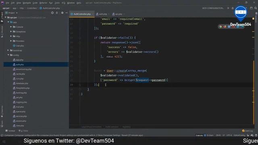Click the Terminal tool window button

coord(10,130)
